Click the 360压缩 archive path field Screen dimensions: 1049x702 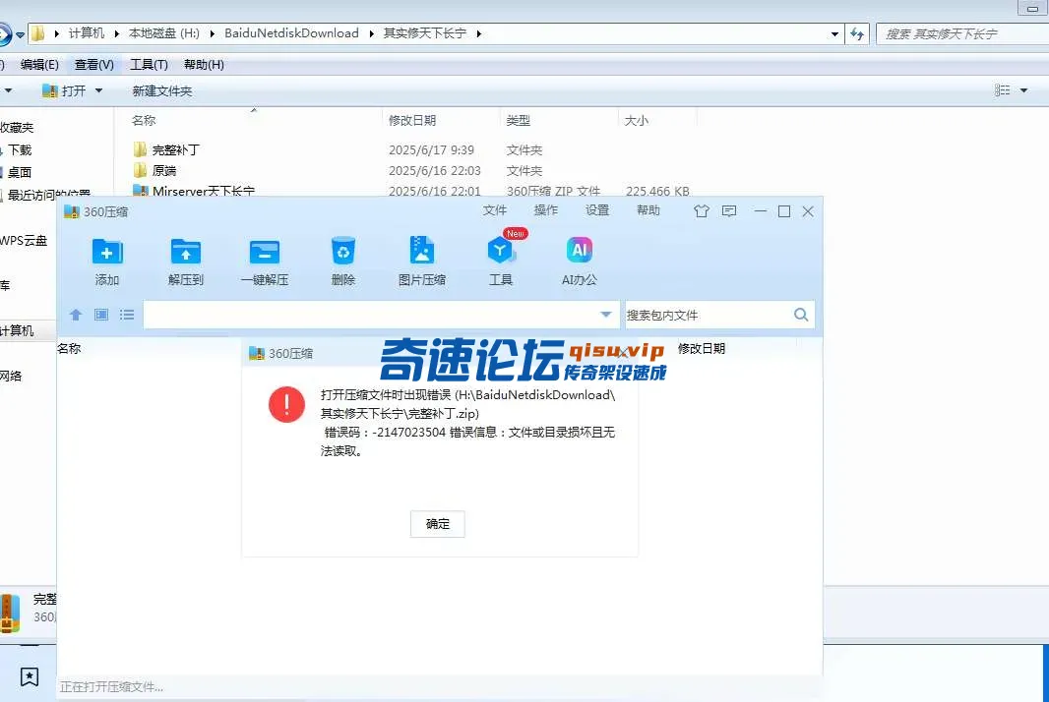[371, 315]
